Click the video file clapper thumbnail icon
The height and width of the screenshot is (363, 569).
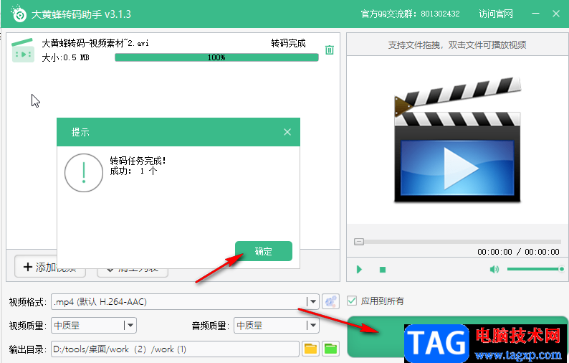23,50
